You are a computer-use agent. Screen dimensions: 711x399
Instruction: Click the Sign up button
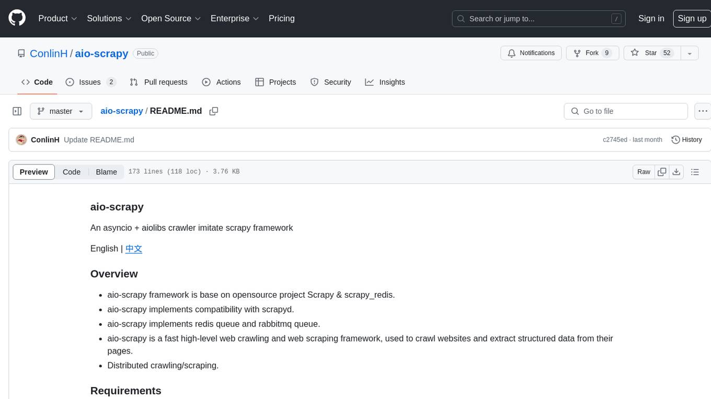click(x=692, y=18)
